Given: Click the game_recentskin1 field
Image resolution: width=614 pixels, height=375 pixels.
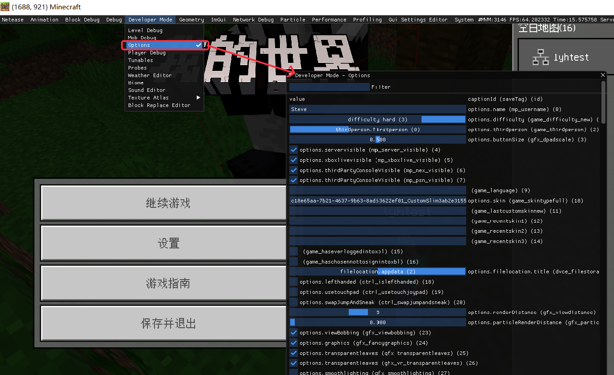Looking at the screenshot, I should click(x=377, y=221).
